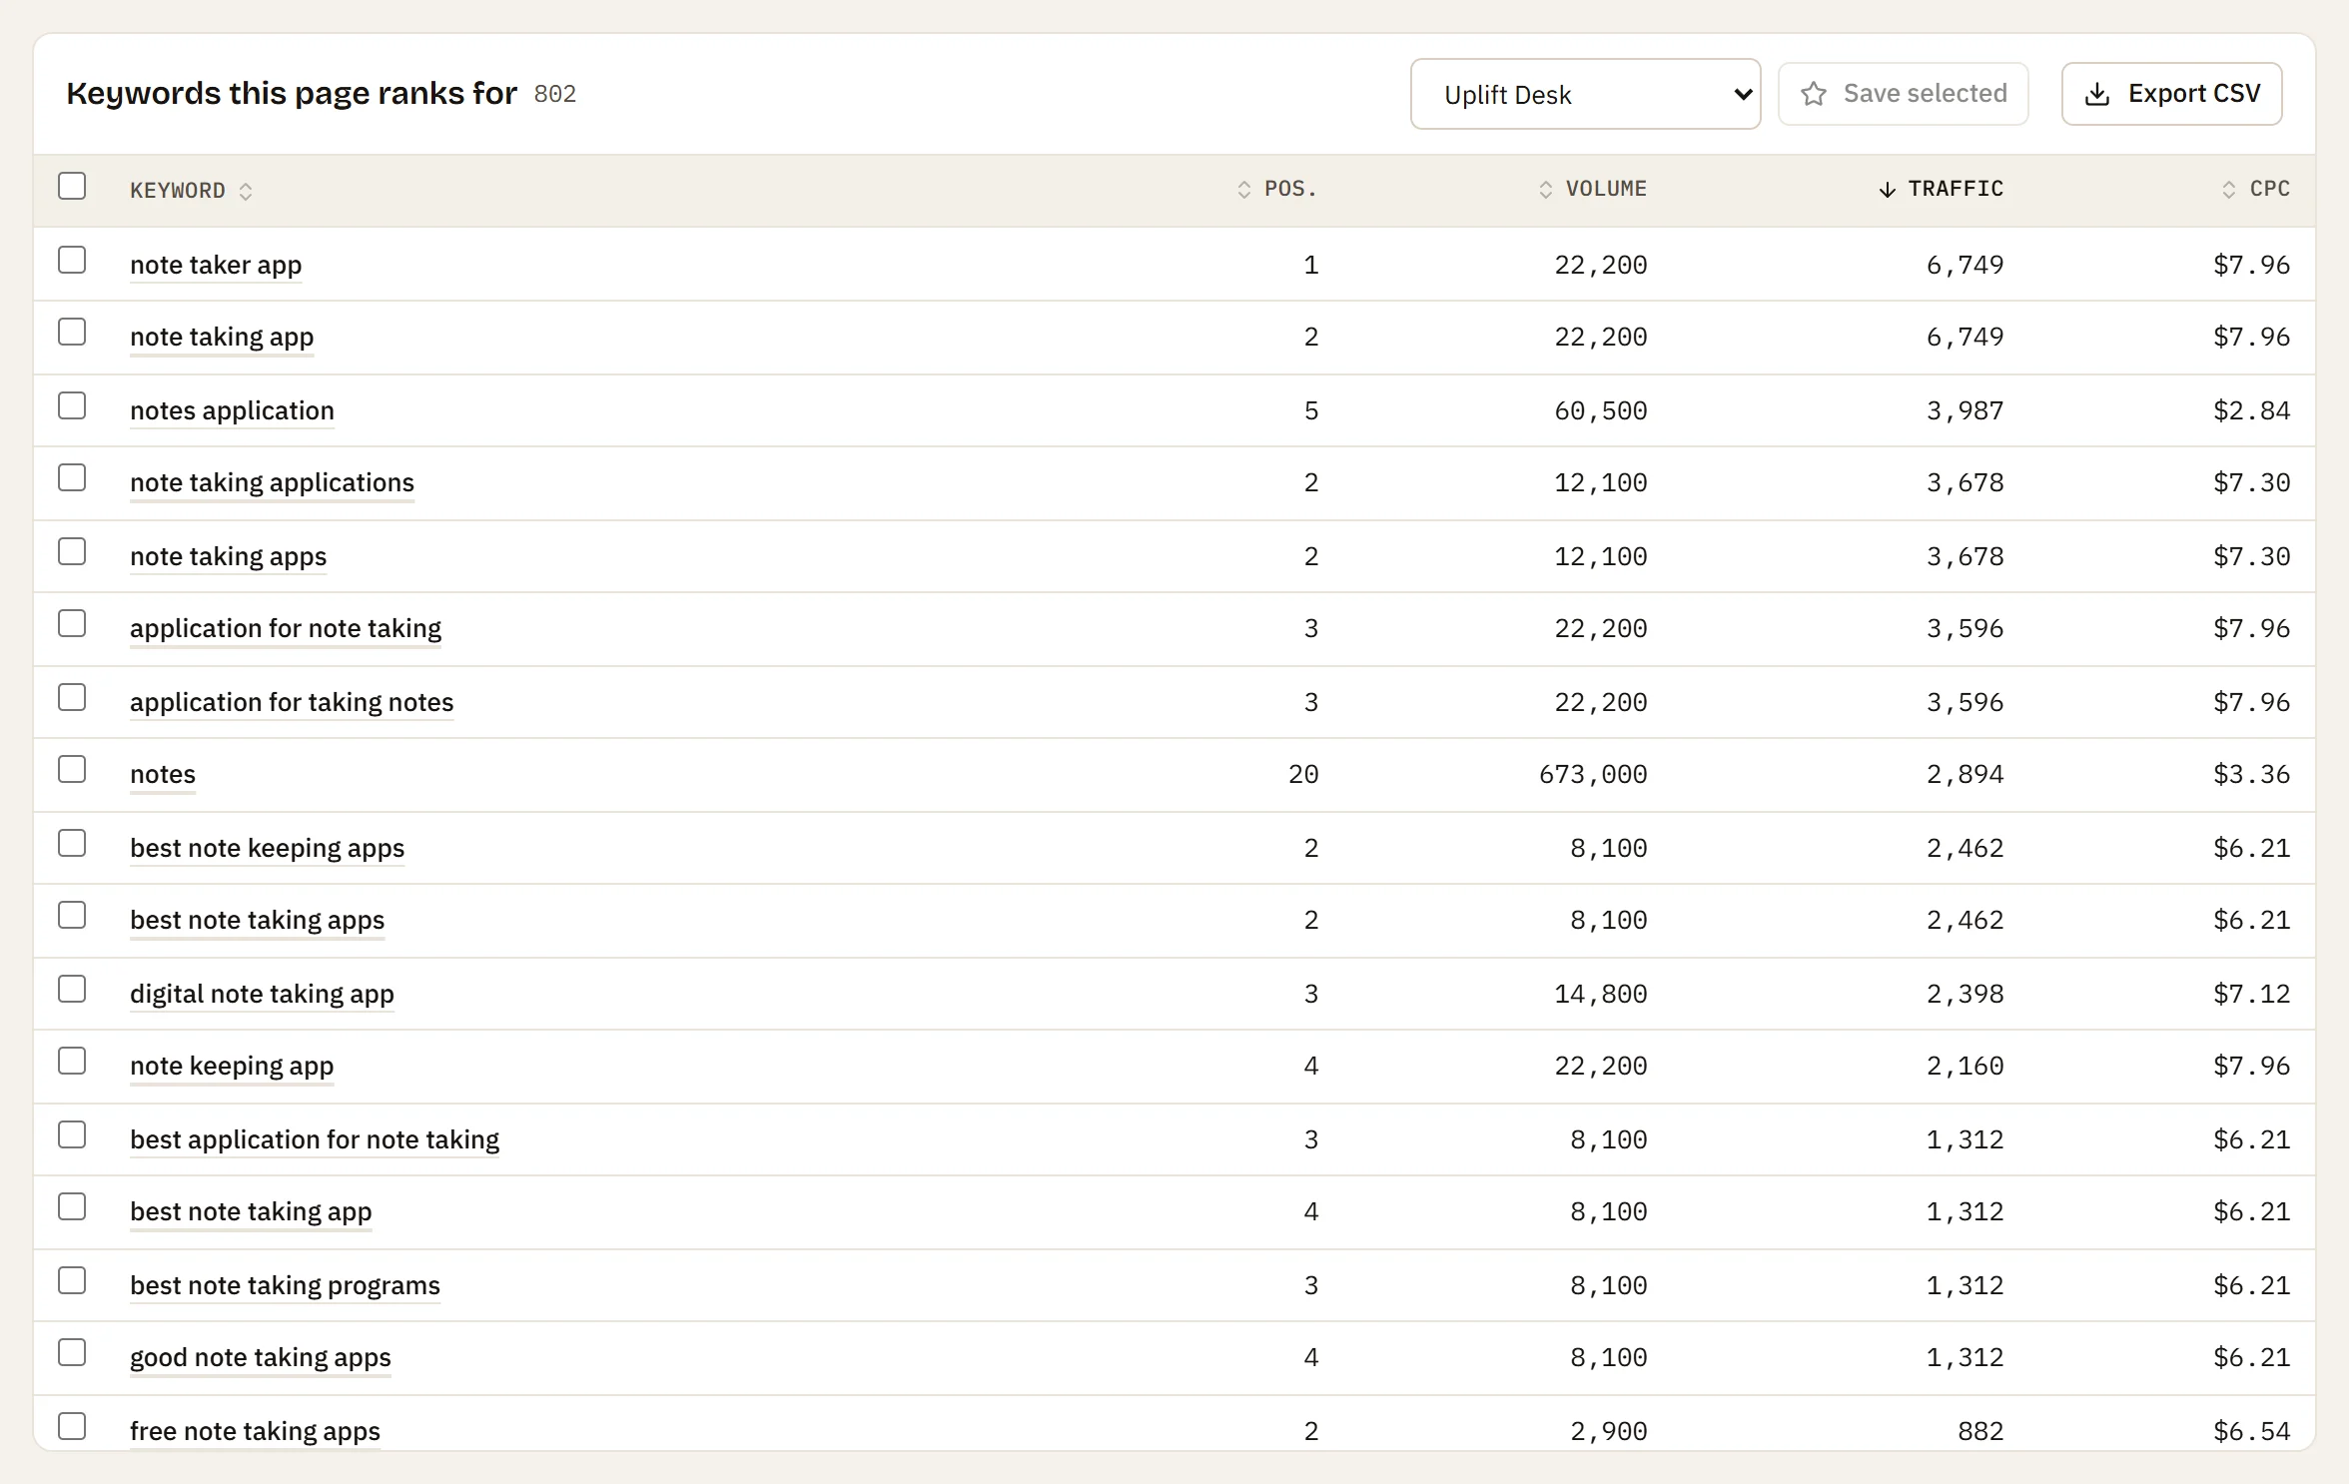Click the sort arrows beside VOLUME header
The height and width of the screenshot is (1484, 2349).
coord(1546,190)
